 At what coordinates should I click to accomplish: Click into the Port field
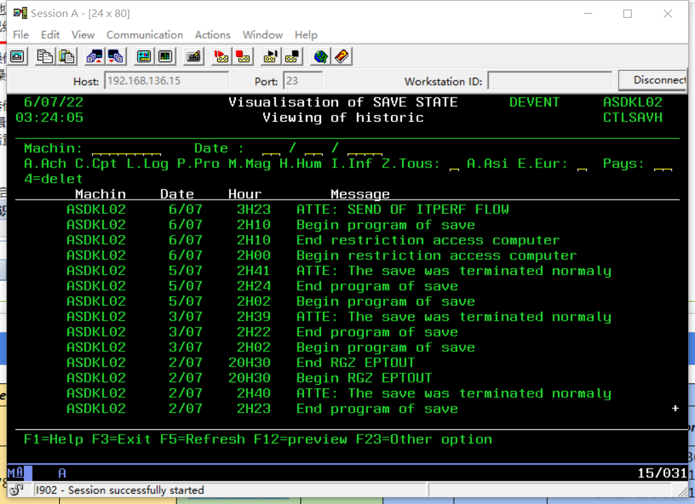303,80
